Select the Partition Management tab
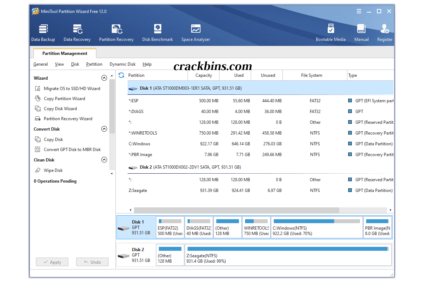Screen dimensions: 424x282 click(64, 53)
